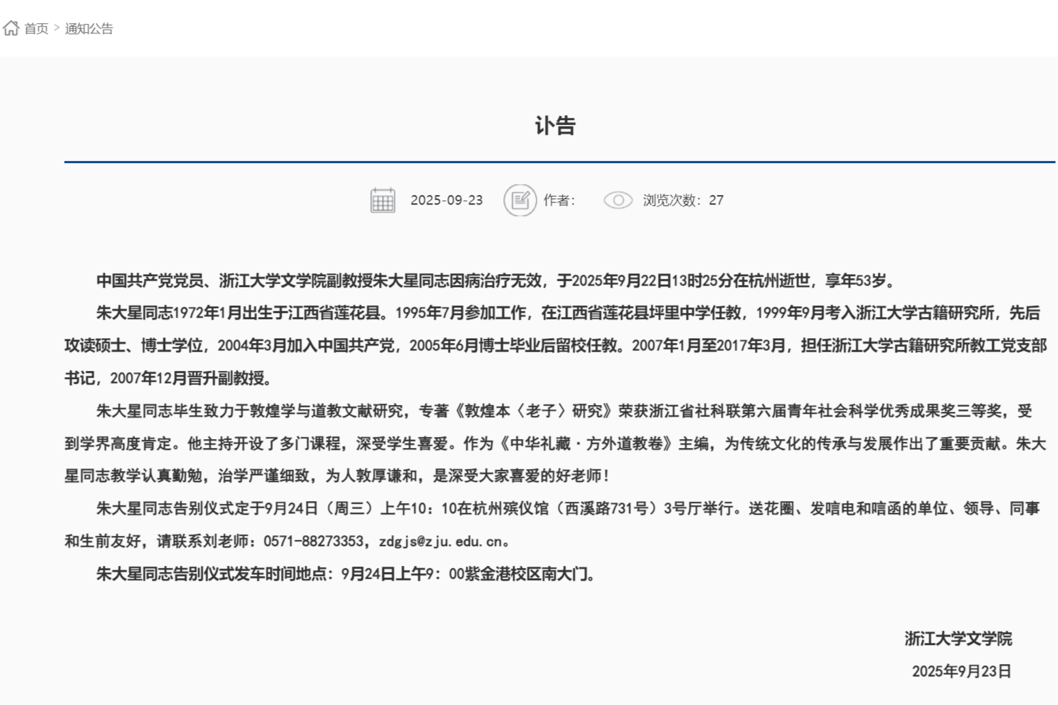Click the calendar icon beside the publish date
This screenshot has height=705, width=1058.
coord(383,200)
